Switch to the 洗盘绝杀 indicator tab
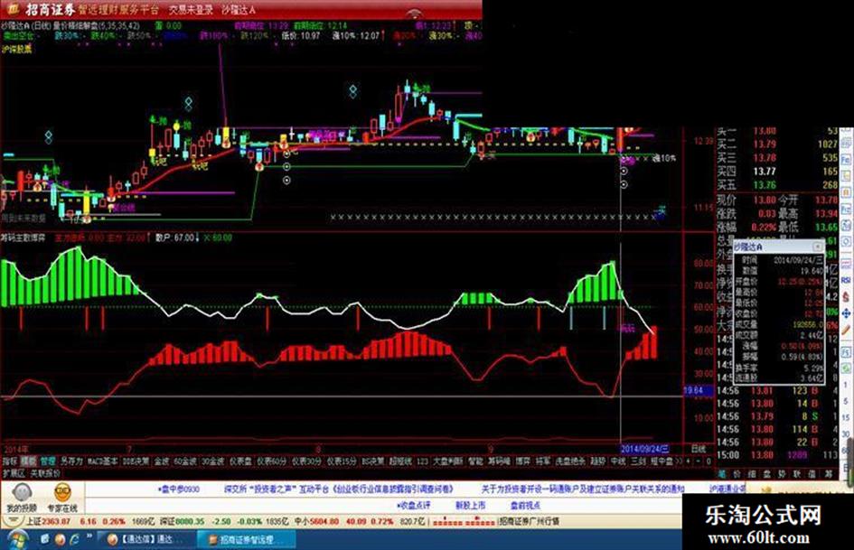This screenshot has width=854, height=550. (570, 461)
